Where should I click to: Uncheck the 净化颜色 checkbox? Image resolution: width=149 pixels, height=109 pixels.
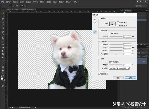(x=110, y=62)
